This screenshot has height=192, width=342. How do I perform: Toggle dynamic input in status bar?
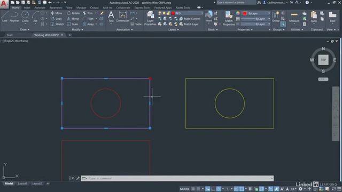208,189
